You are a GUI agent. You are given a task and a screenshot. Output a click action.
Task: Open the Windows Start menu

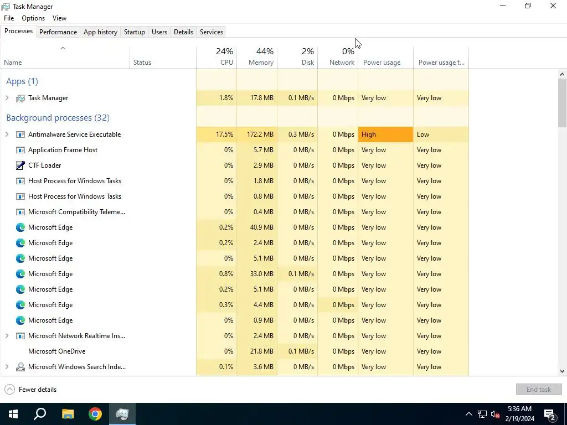13,414
